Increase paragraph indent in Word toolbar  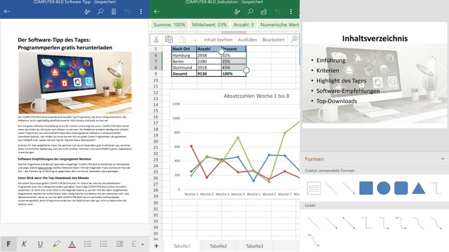[119, 244]
